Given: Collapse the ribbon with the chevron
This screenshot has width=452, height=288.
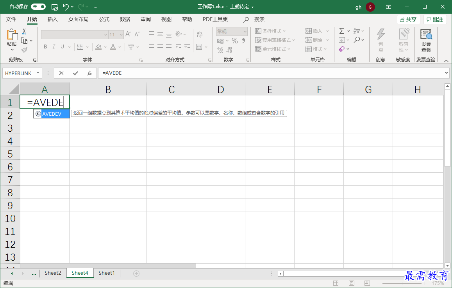Looking at the screenshot, I should [446, 61].
